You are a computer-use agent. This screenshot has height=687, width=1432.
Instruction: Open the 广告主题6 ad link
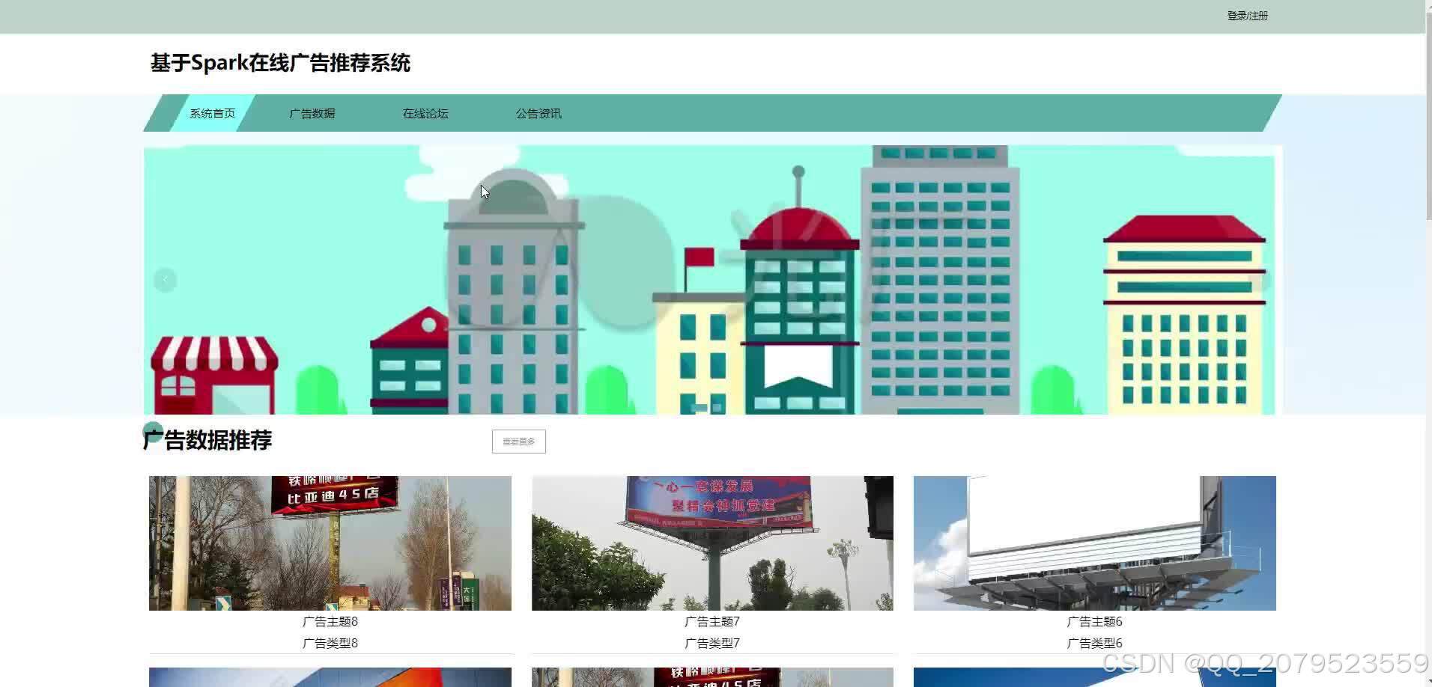pos(1093,620)
